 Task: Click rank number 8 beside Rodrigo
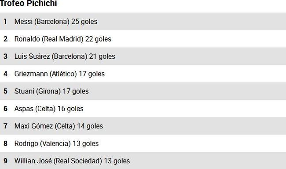pyautogui.click(x=5, y=143)
